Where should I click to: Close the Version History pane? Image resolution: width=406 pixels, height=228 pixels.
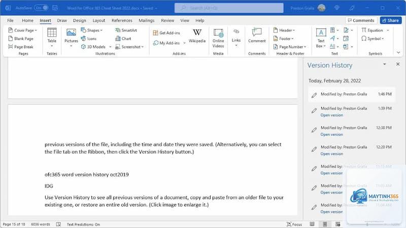(398, 64)
